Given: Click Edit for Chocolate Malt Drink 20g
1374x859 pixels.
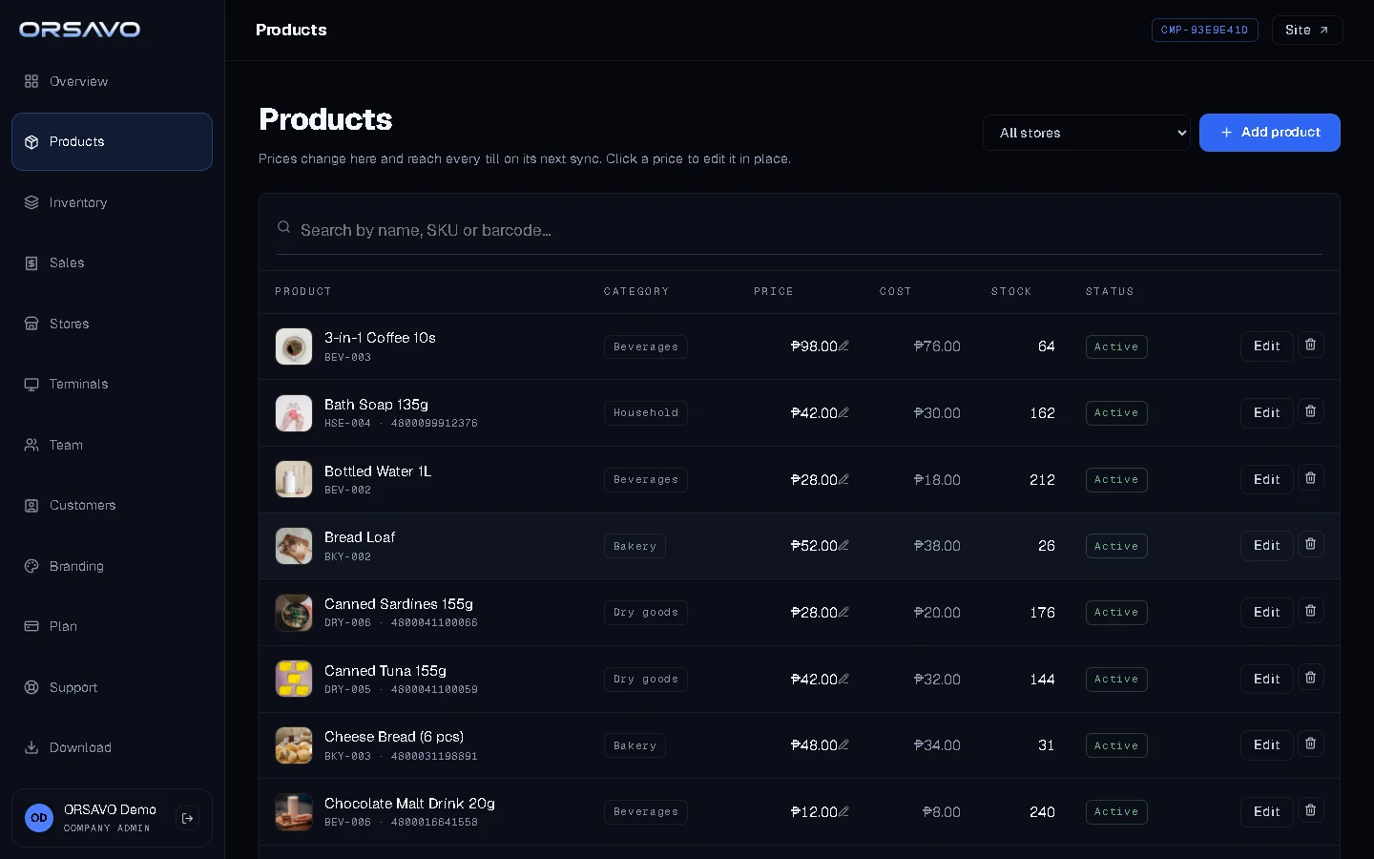Looking at the screenshot, I should [1266, 811].
